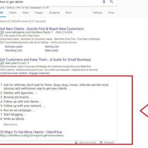Open the More search categories menu
Screen dimensions: 148x148
pos(68,13)
